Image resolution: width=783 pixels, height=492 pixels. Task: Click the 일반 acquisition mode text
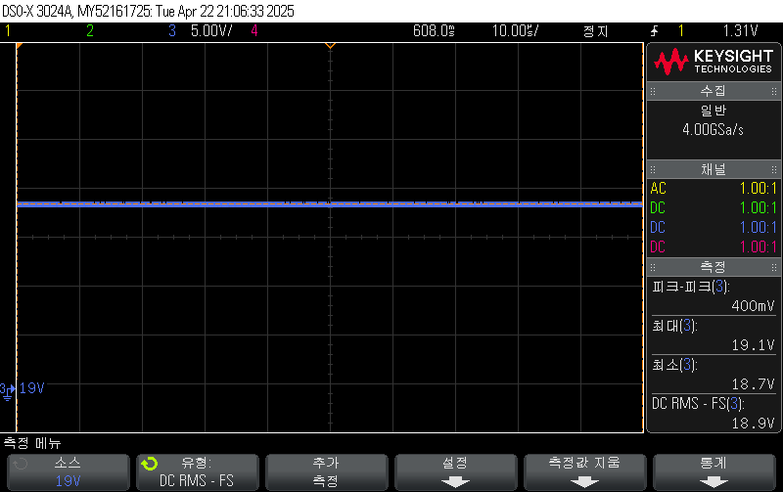(714, 111)
